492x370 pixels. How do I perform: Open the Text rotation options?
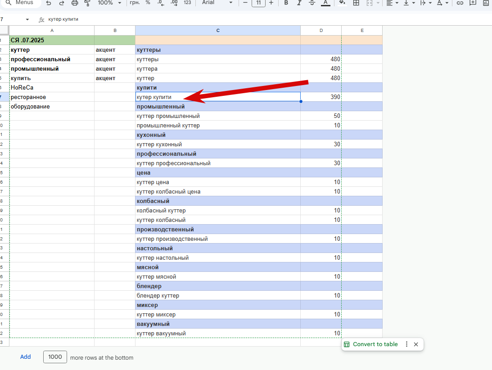pyautogui.click(x=442, y=3)
